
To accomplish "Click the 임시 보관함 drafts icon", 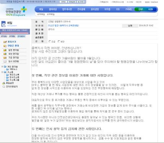I will click(x=5, y=62).
